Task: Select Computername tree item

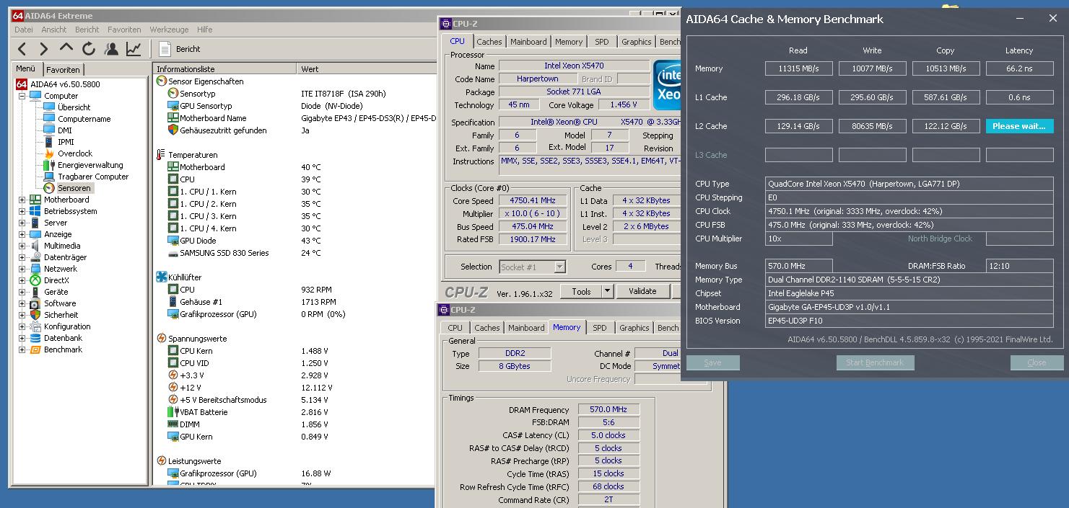Action: [x=84, y=119]
